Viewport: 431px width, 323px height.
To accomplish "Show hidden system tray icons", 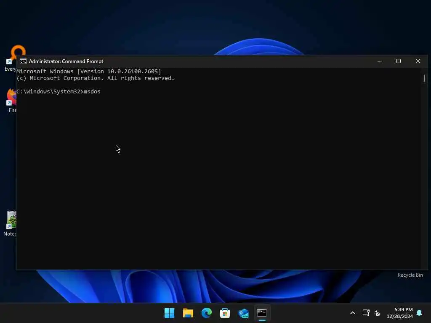I will point(353,313).
